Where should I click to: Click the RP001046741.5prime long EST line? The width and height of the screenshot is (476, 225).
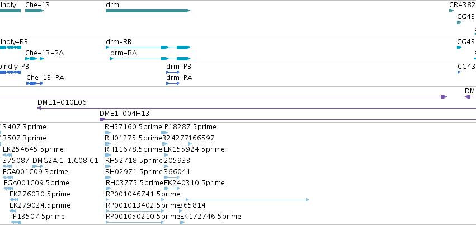[208, 200]
